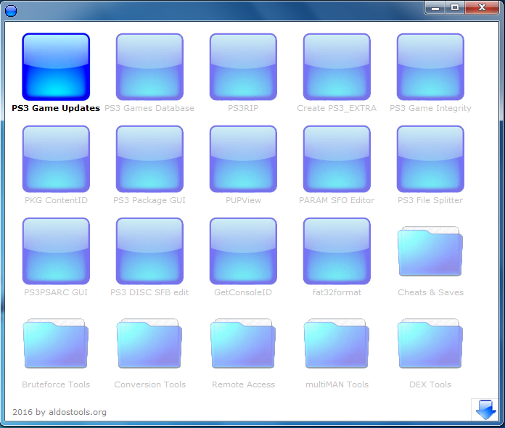Viewport: 505px width, 428px height.
Task: Click the PARAM SFO Editor label
Action: 337,200
